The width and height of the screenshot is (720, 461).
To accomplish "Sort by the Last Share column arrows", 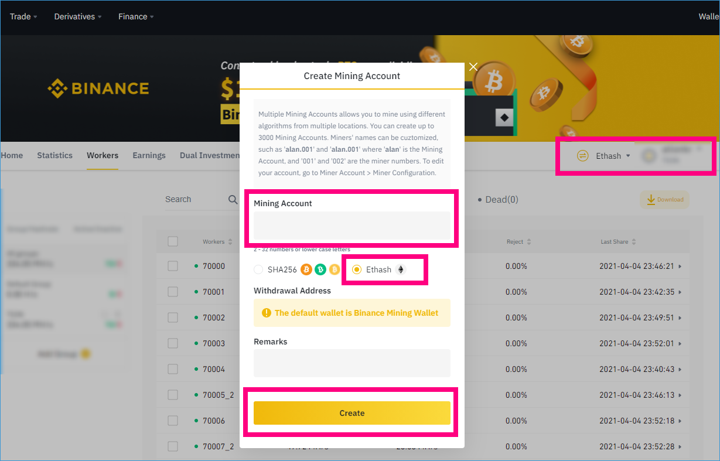I will pyautogui.click(x=633, y=242).
